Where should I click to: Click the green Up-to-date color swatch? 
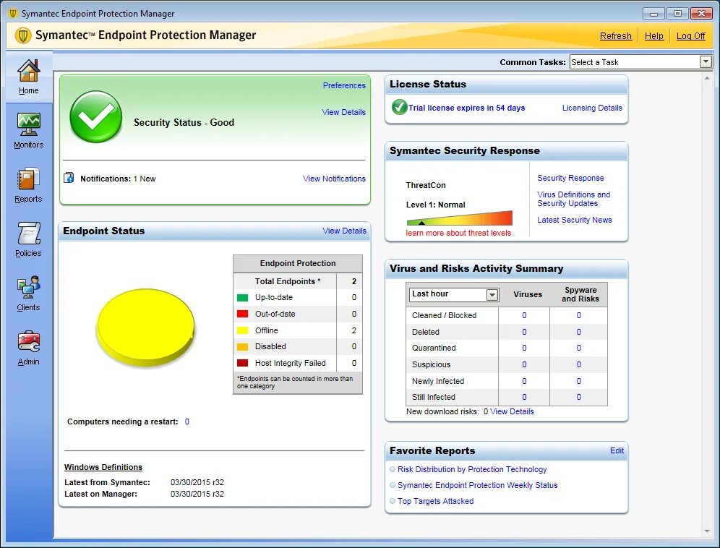coord(242,298)
